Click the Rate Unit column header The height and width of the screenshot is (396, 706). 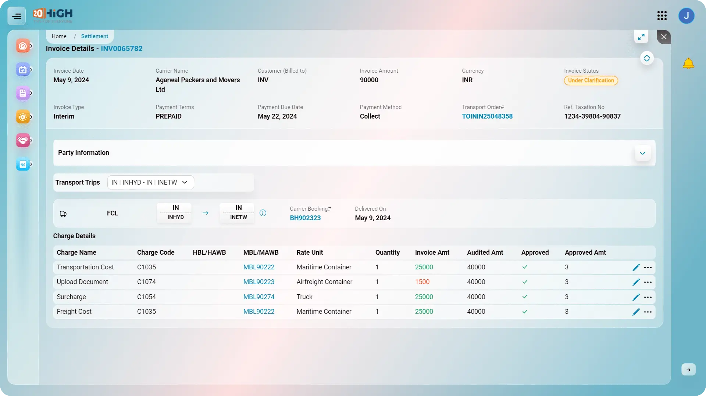coord(310,253)
